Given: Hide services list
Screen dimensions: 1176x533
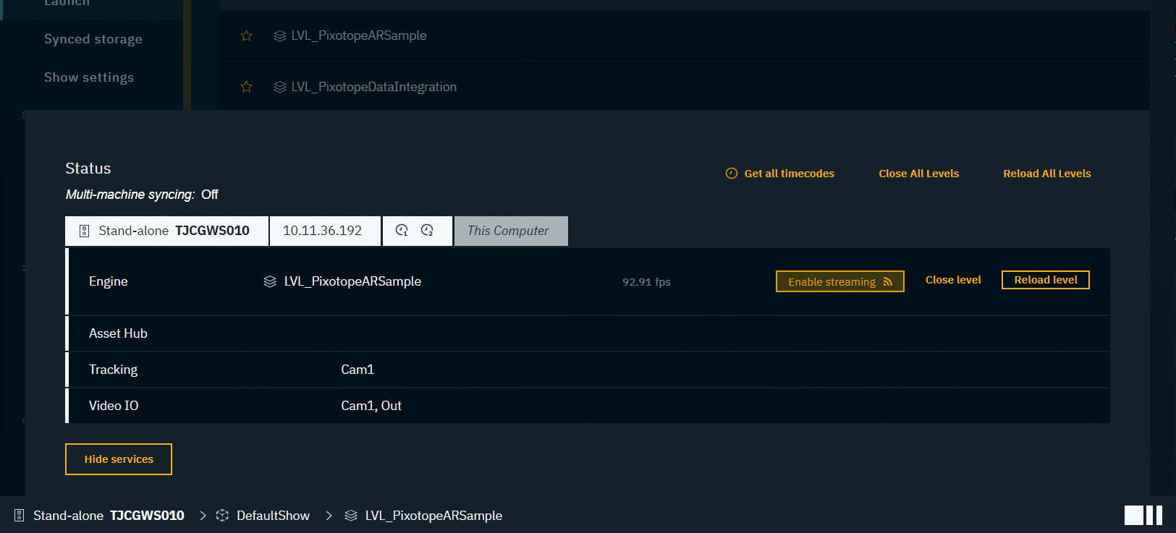Looking at the screenshot, I should (x=119, y=459).
